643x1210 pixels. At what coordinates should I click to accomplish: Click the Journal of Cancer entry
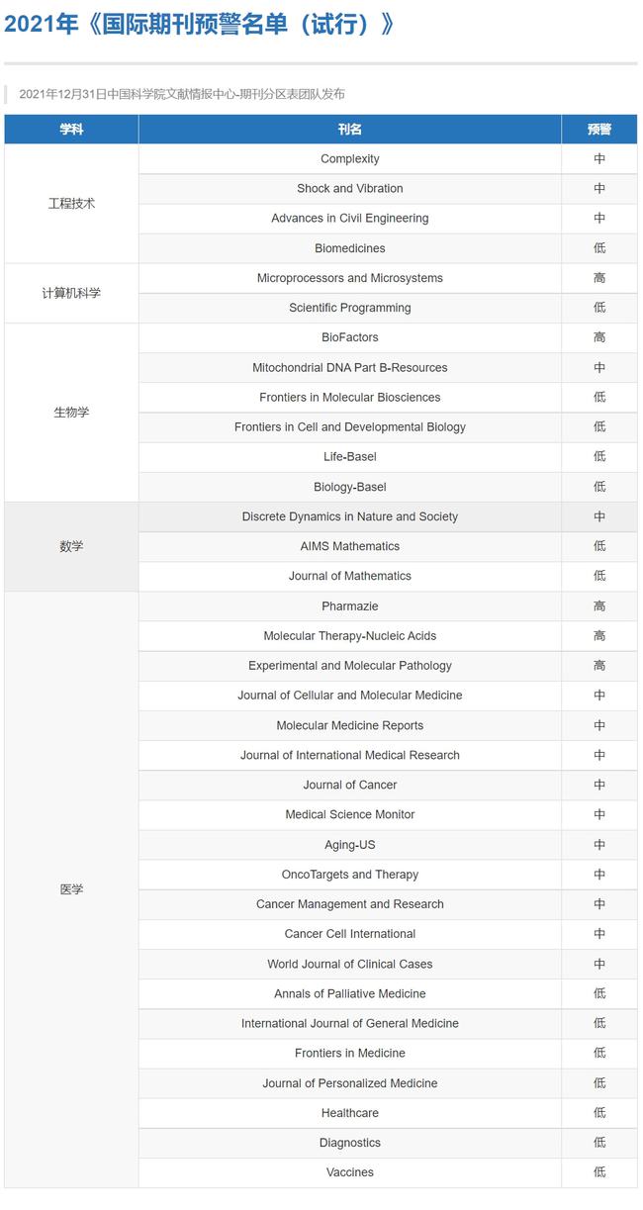[349, 785]
